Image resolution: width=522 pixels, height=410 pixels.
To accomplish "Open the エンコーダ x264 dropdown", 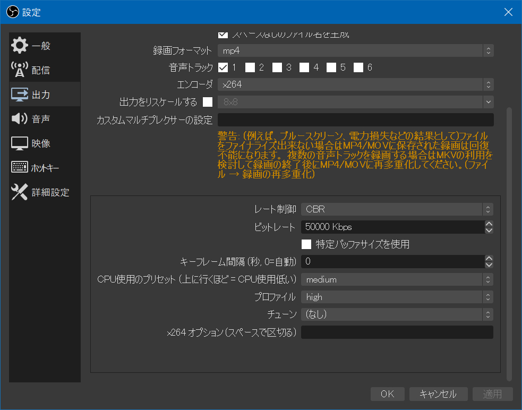I will (x=356, y=84).
